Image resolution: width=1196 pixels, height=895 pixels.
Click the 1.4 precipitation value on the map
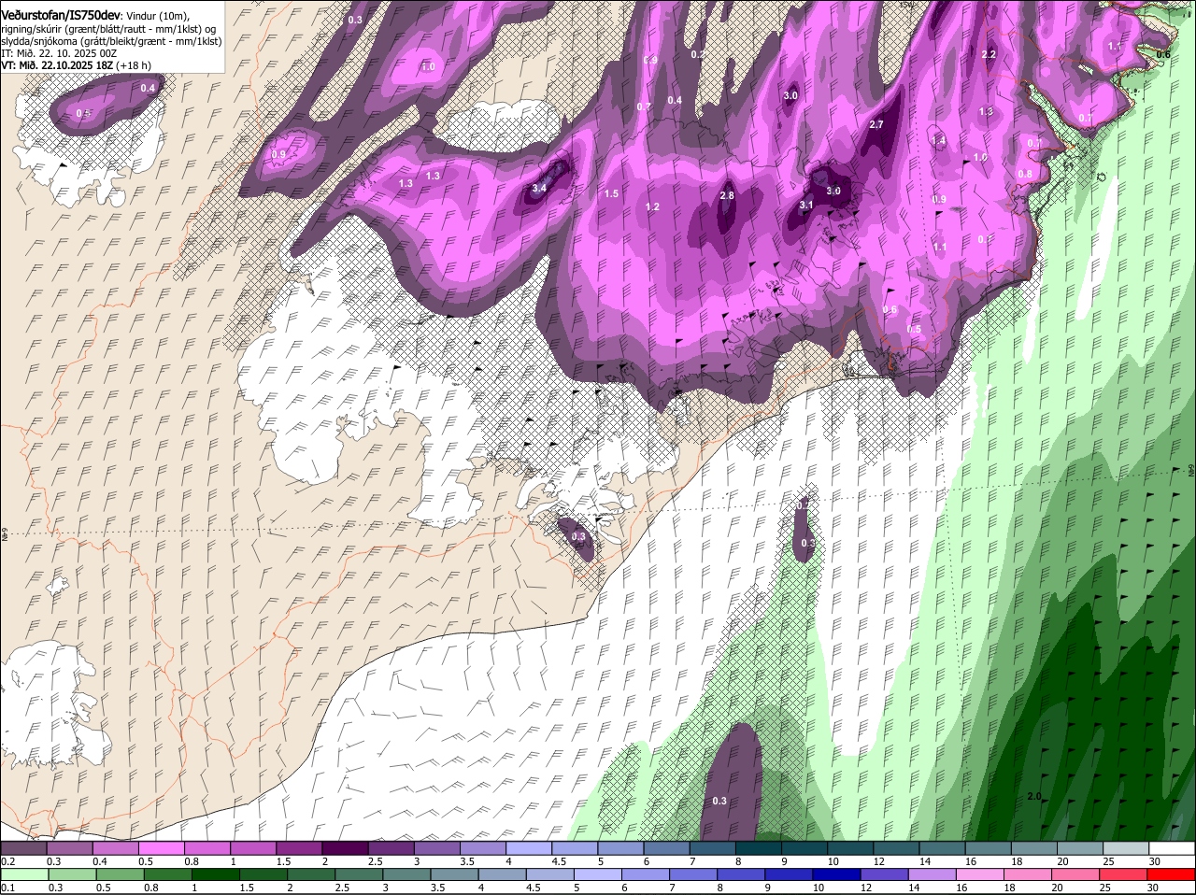pos(939,140)
